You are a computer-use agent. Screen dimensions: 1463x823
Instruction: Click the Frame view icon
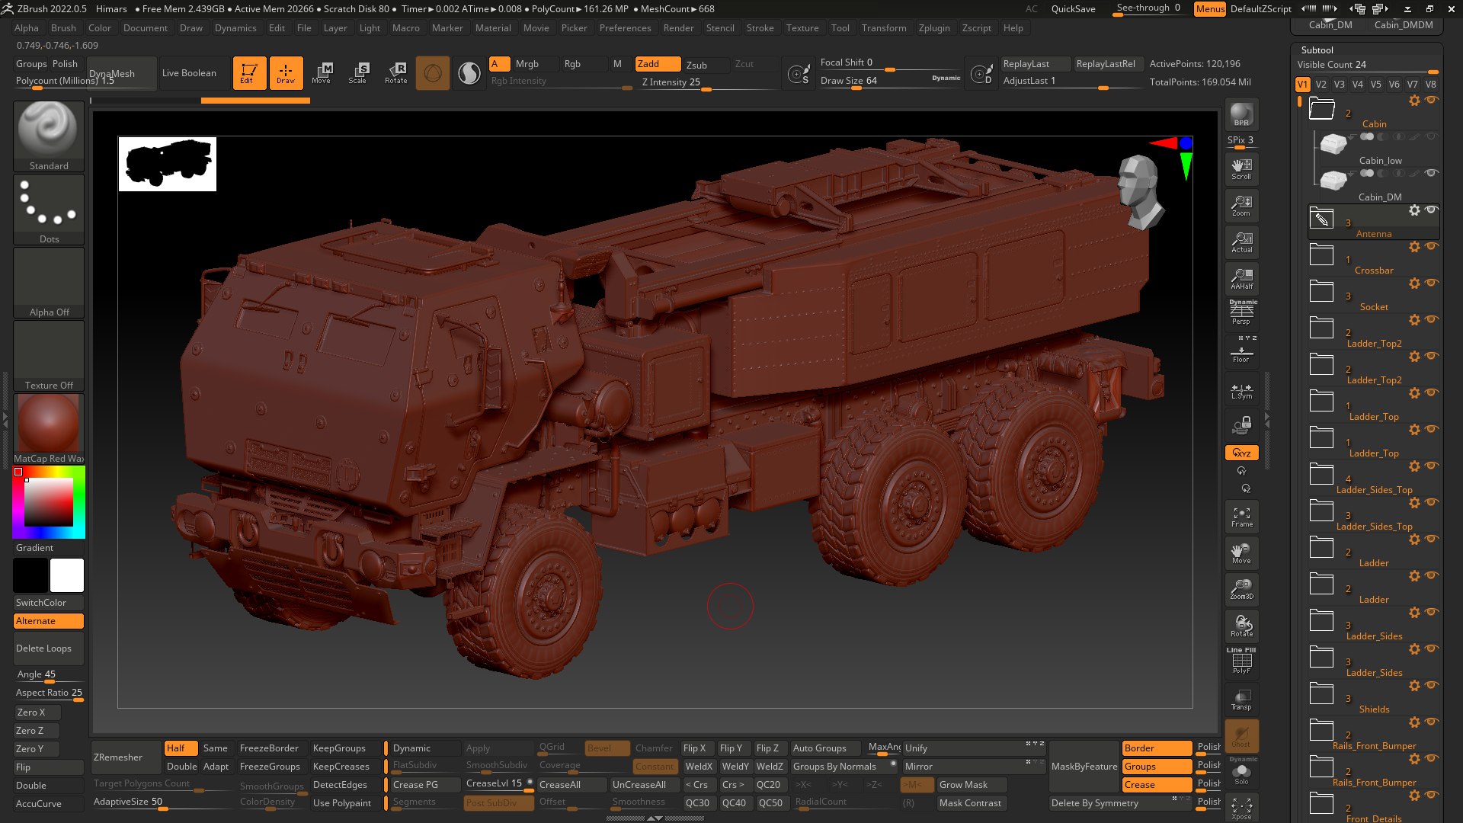point(1241,517)
